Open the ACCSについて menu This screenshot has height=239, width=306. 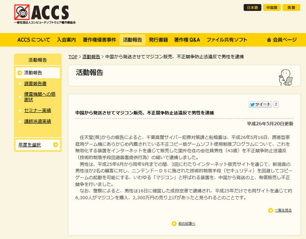click(x=33, y=40)
